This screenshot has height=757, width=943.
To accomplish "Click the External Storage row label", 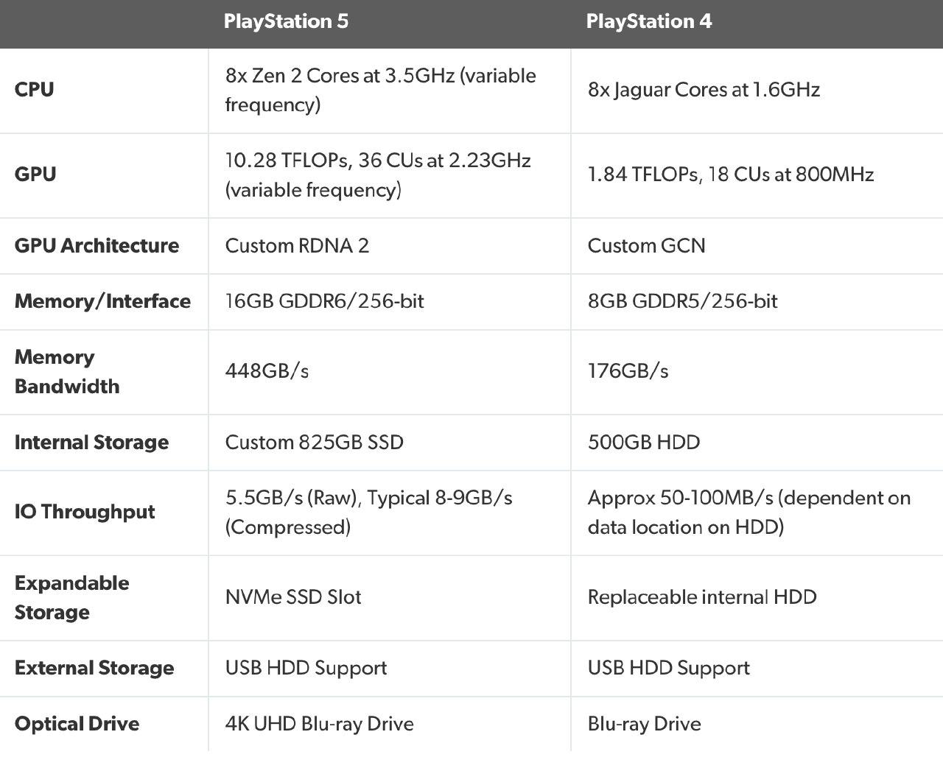I will coord(94,668).
